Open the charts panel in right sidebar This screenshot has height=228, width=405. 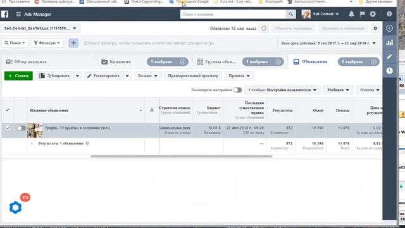pos(390,42)
